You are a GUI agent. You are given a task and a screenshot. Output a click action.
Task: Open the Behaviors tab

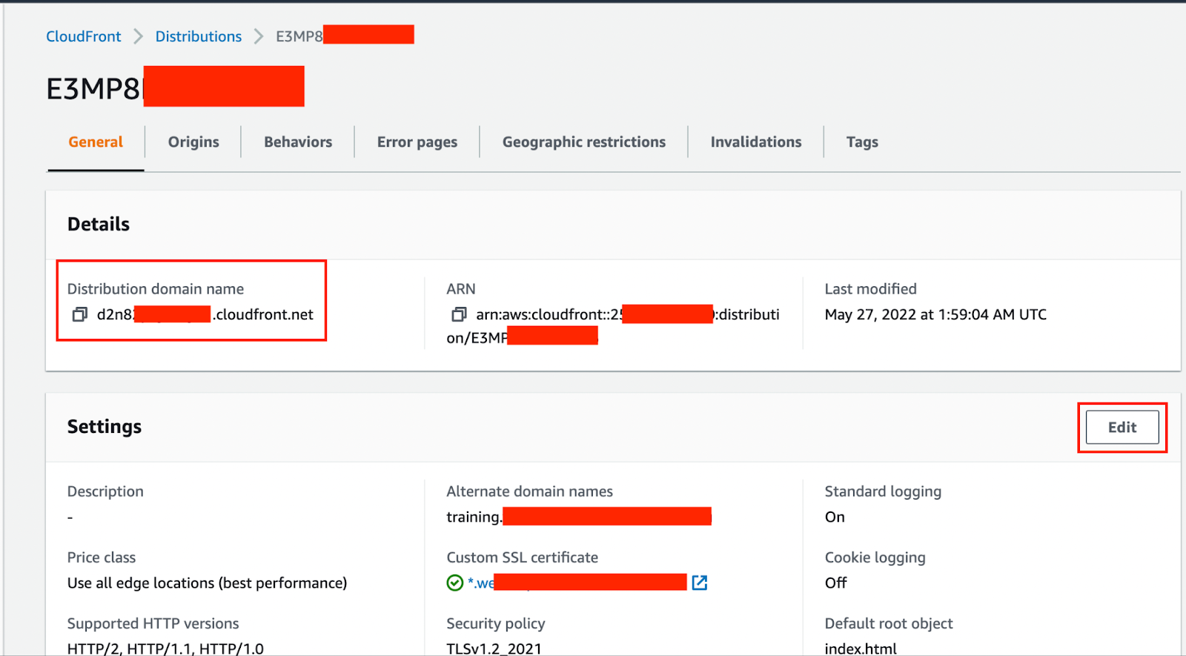pos(298,142)
